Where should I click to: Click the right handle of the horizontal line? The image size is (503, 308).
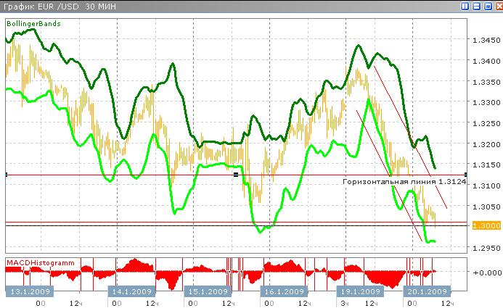(464, 175)
